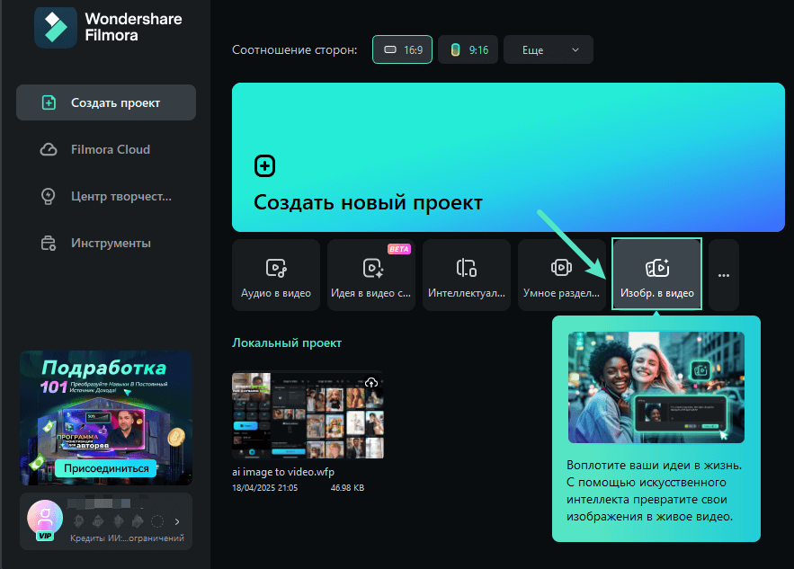Viewport: 794px width, 569px height.
Task: Click the BETA badge on Идея в видео
Action: (399, 249)
